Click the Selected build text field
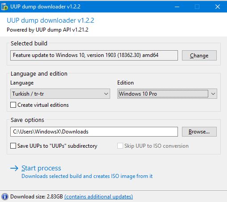 pyautogui.click(x=94, y=55)
